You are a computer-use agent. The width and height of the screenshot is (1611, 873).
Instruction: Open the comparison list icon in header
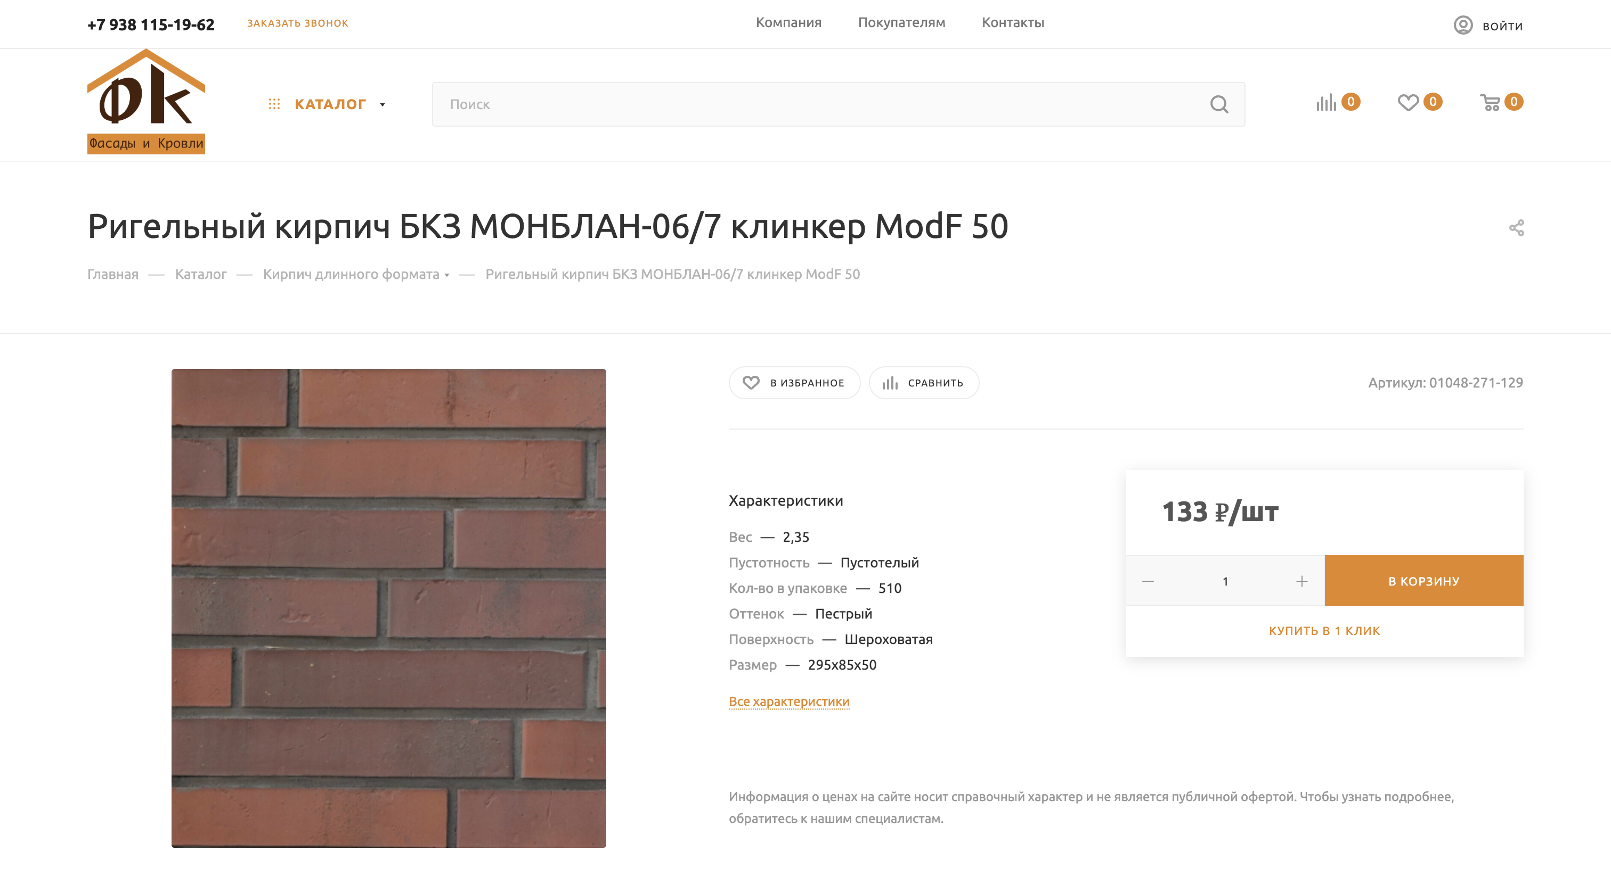point(1326,103)
